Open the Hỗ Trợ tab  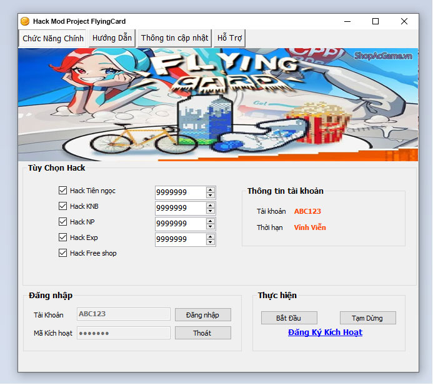point(229,38)
